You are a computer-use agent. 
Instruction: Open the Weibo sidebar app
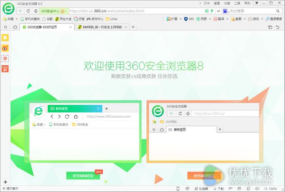(x=5, y=48)
